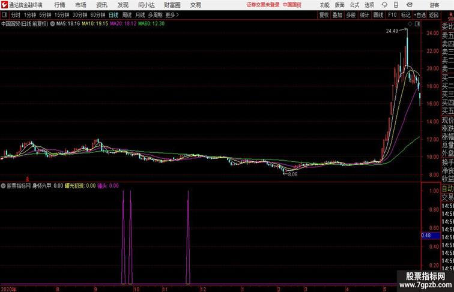Open the 交易 menu
Screen dimensions: 454x292
click(195, 5)
